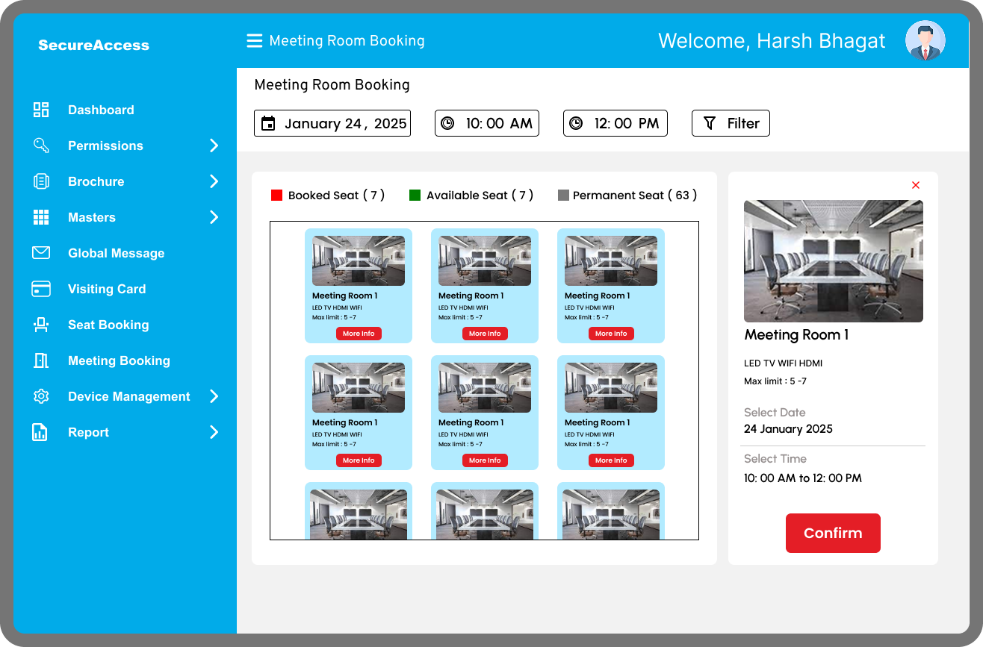Image resolution: width=983 pixels, height=647 pixels.
Task: Click the Booked Seat red legend square
Action: coord(277,195)
